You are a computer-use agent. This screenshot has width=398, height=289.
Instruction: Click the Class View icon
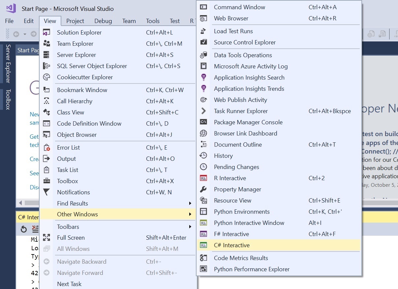point(46,112)
